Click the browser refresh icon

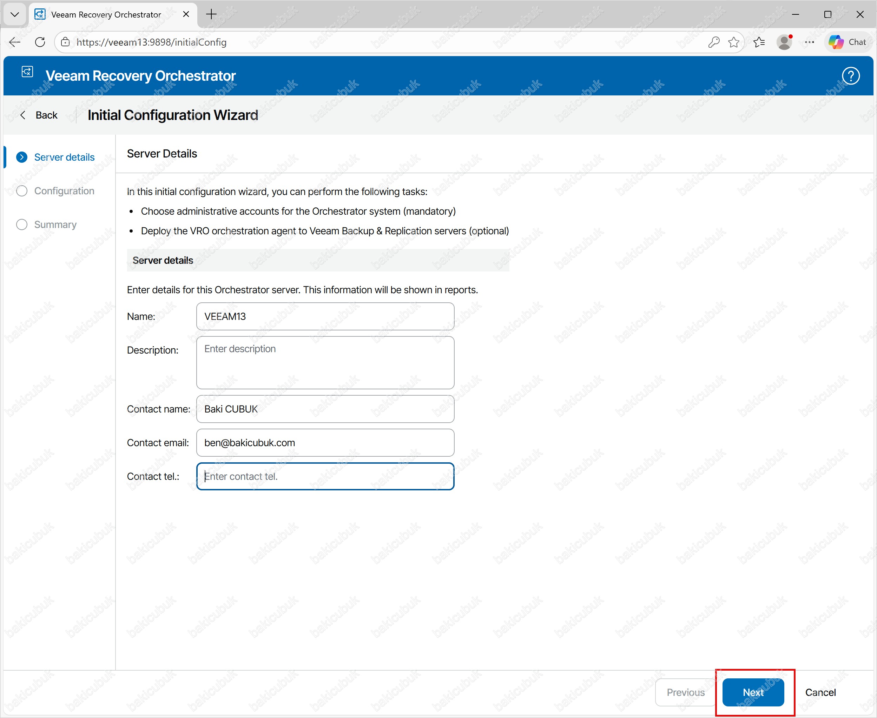pyautogui.click(x=40, y=42)
